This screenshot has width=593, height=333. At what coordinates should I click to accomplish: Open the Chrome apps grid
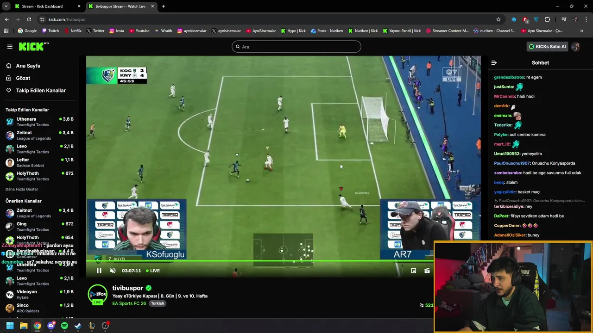pos(6,31)
